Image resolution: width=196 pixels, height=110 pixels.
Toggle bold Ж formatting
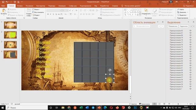48,14
